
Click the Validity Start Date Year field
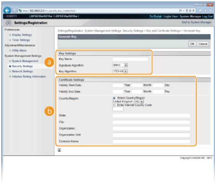click(118, 85)
